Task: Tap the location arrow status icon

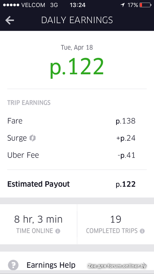Action: tap(123, 5)
